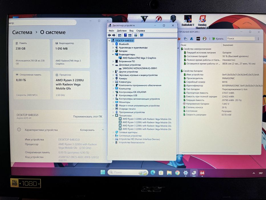
Task: Expand the Сетевые адаптеры node
Action: point(113,132)
